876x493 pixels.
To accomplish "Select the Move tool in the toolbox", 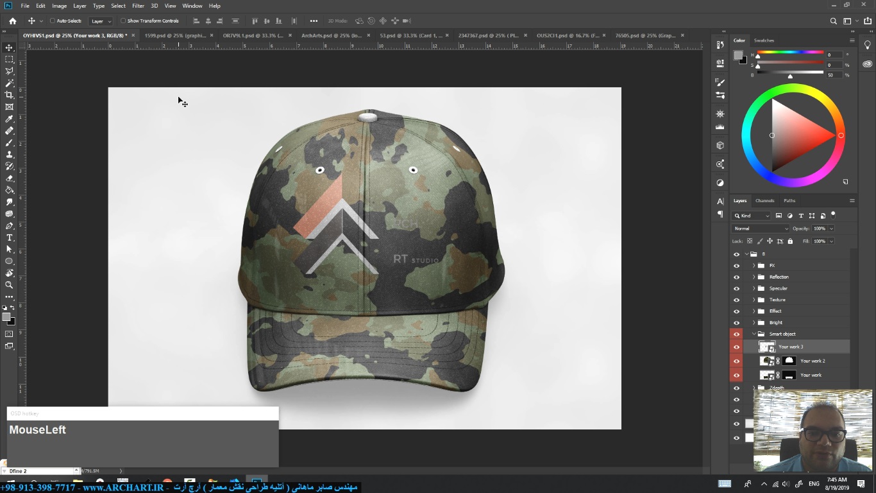I will (x=9, y=48).
